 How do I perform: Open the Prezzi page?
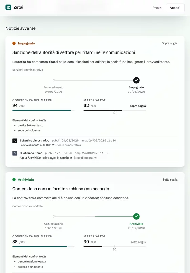click(x=157, y=8)
